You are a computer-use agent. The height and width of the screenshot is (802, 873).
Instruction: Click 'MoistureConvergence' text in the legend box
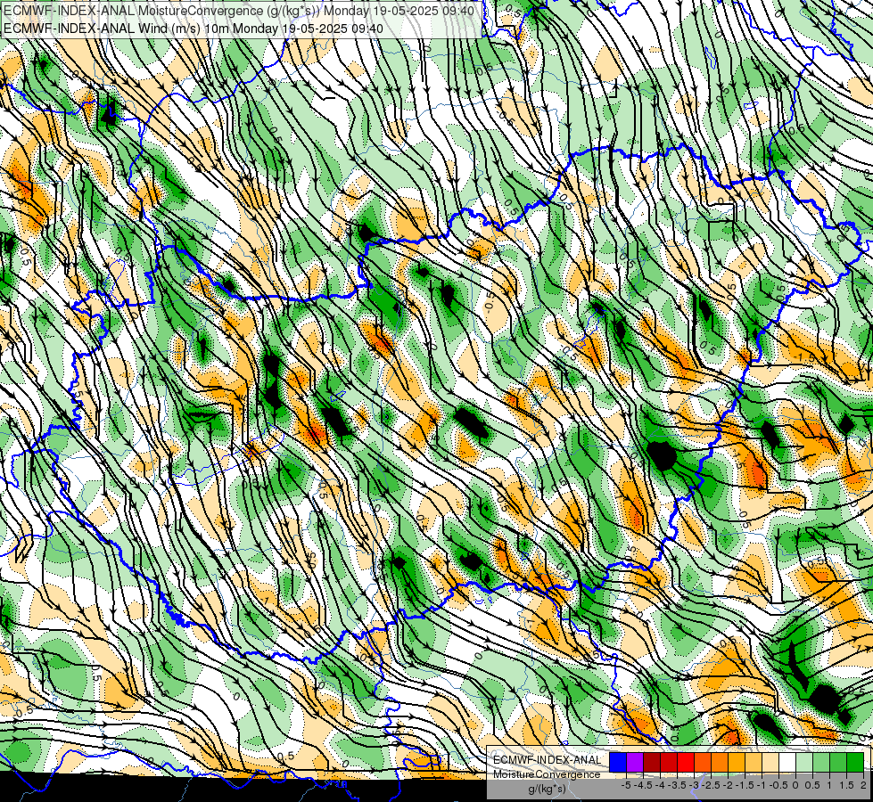point(547,774)
